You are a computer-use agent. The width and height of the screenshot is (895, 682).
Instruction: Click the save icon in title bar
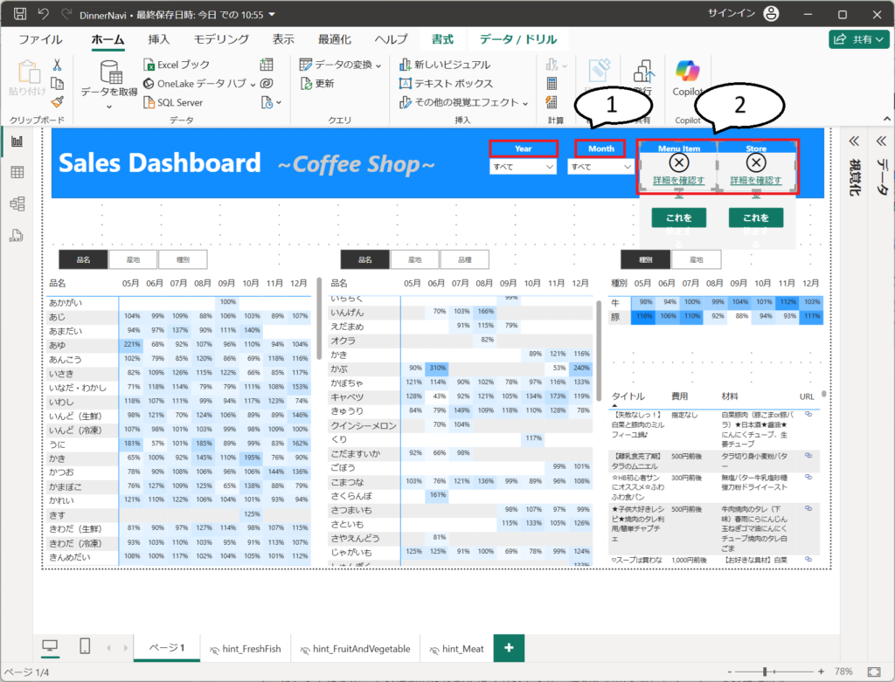(x=20, y=15)
